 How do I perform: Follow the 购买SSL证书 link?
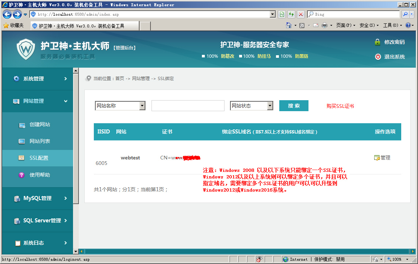(340, 106)
